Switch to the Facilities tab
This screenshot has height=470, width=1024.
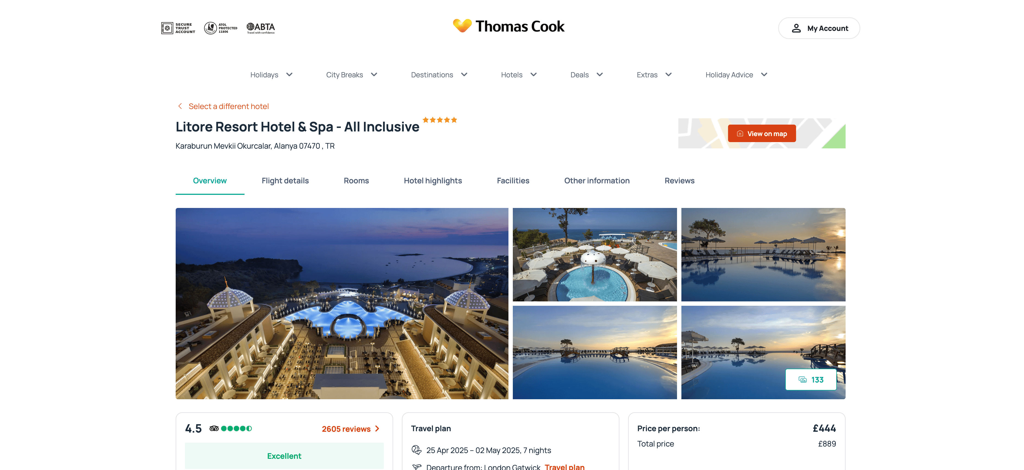(513, 181)
